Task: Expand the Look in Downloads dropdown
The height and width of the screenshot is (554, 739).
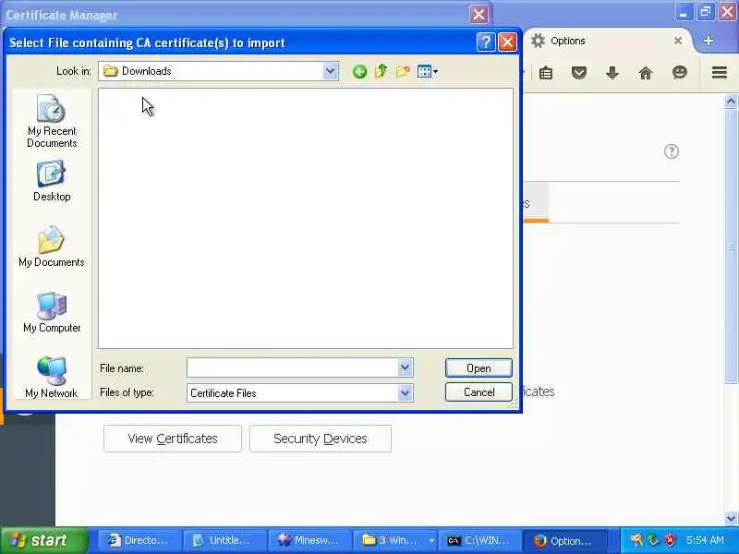Action: 331,71
